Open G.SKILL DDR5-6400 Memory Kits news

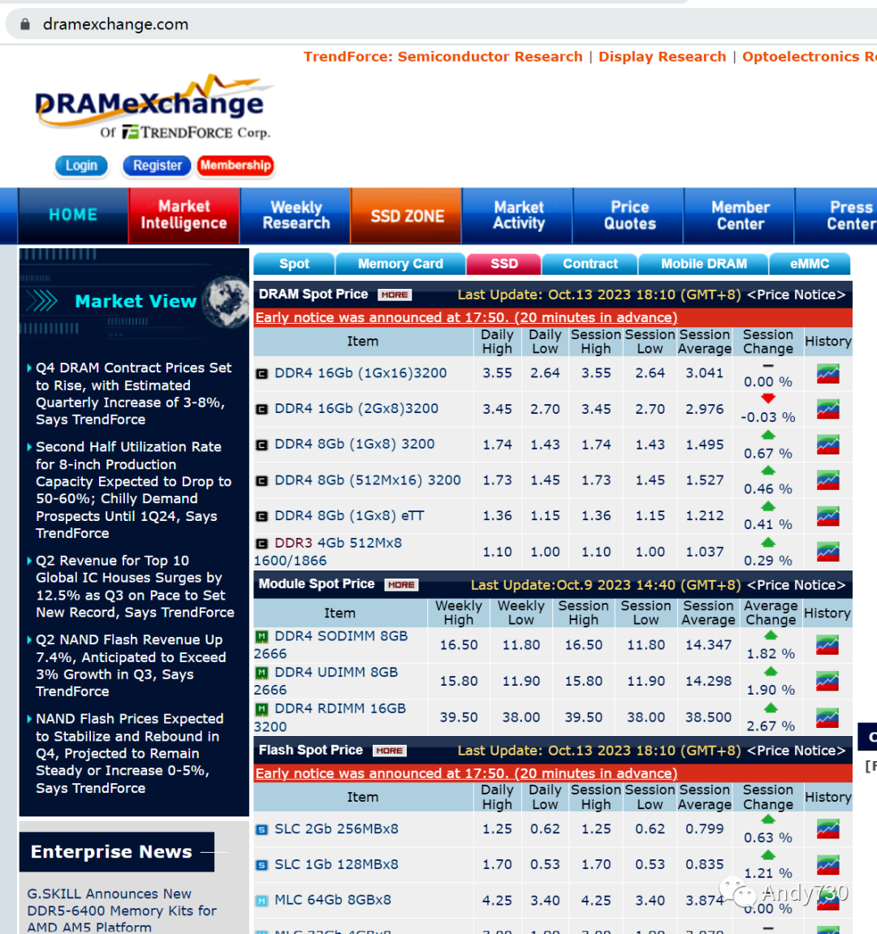(122, 910)
